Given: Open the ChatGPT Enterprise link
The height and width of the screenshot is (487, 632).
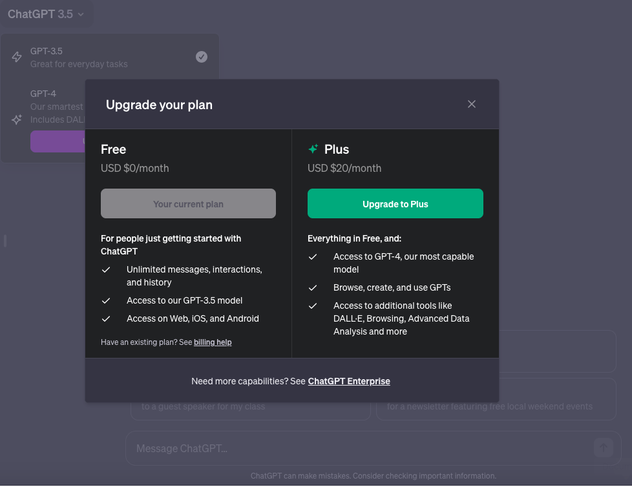Looking at the screenshot, I should point(349,381).
